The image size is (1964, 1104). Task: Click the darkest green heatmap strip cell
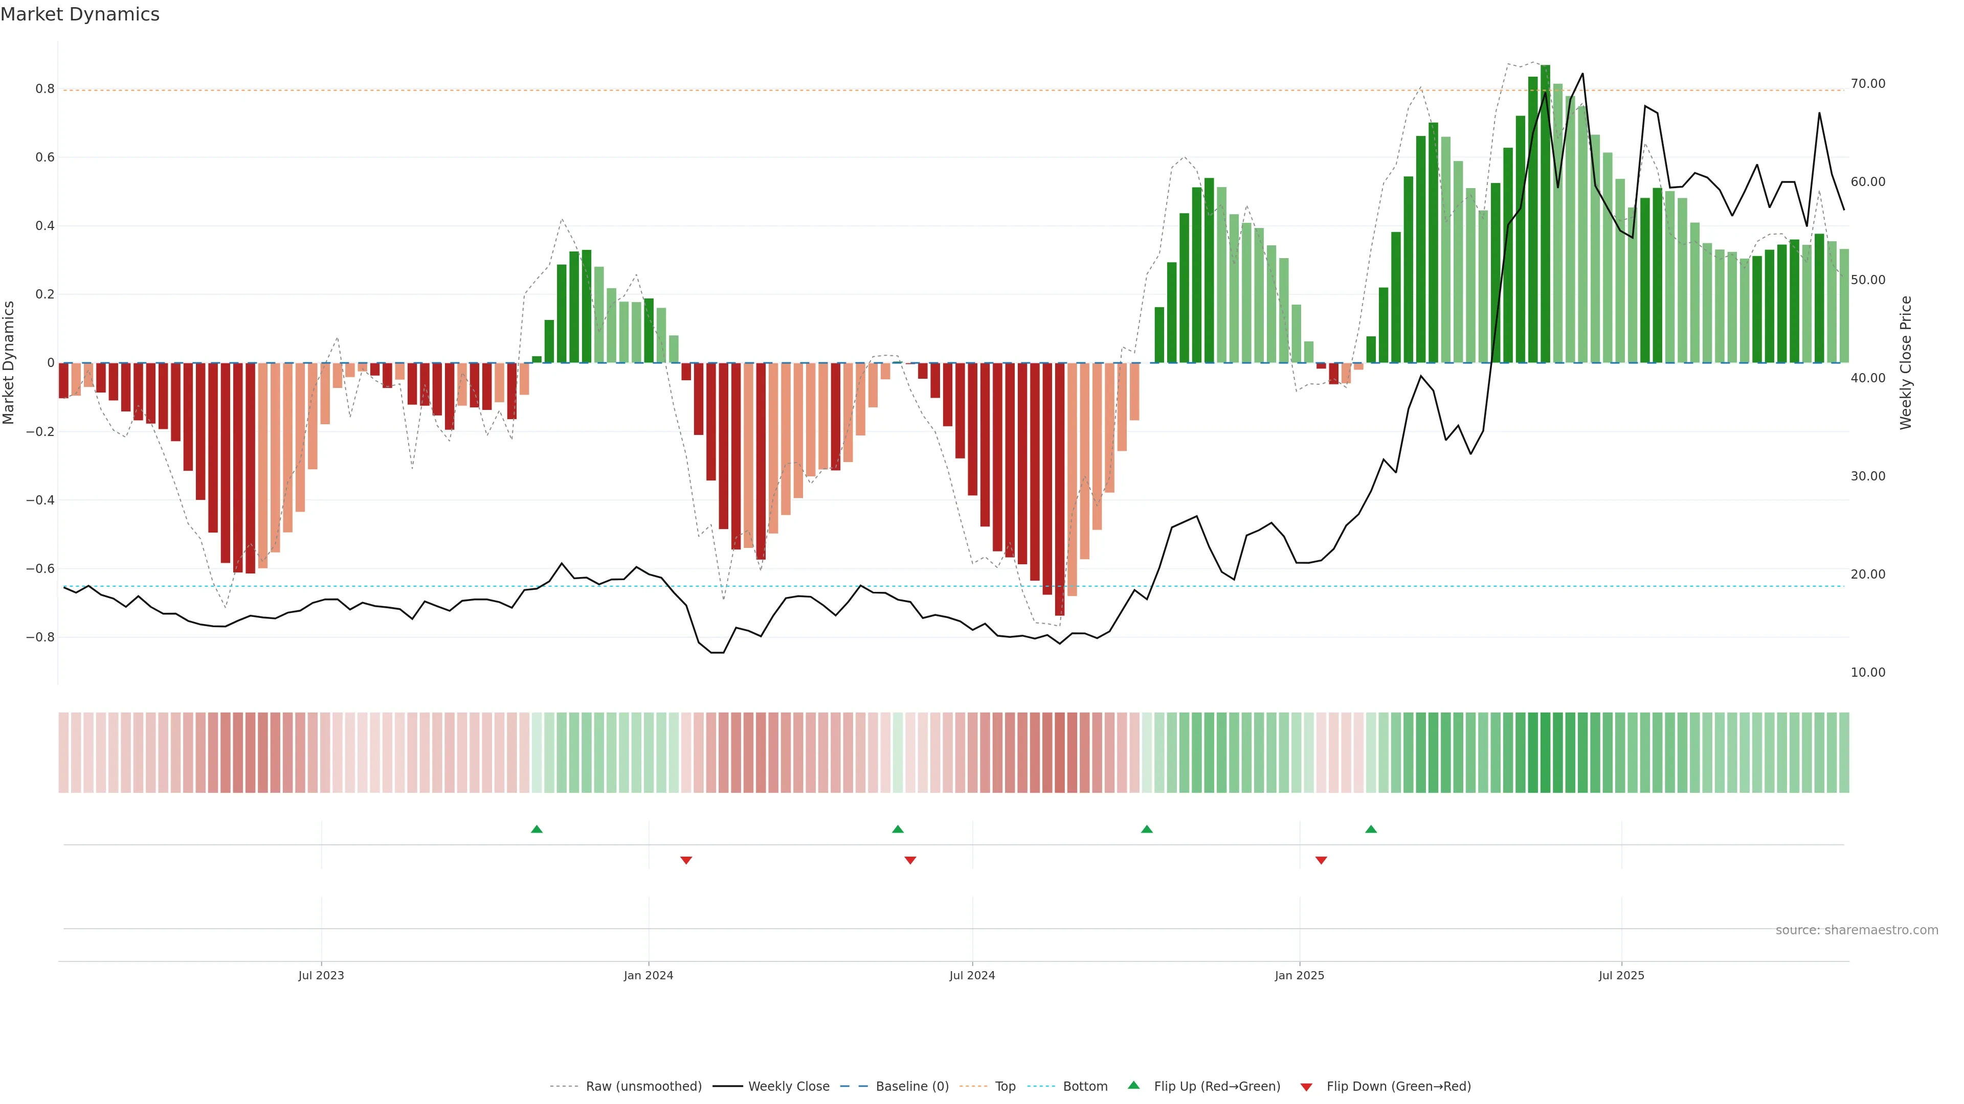[1546, 753]
